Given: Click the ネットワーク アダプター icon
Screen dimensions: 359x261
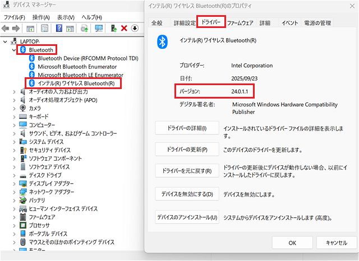Looking at the screenshot, I should 23,192.
